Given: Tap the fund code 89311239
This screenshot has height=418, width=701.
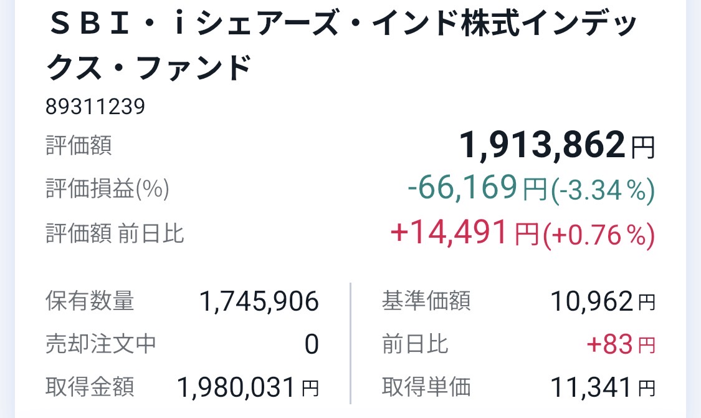Looking at the screenshot, I should click(x=95, y=107).
